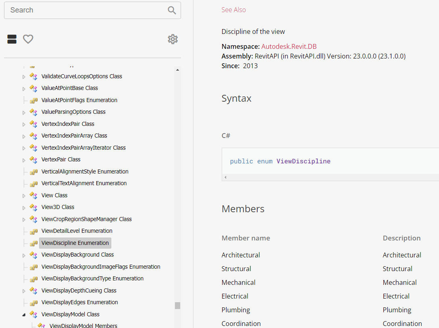Click the tree view layout icon
Screen dimensions: 439x328
point(12,39)
